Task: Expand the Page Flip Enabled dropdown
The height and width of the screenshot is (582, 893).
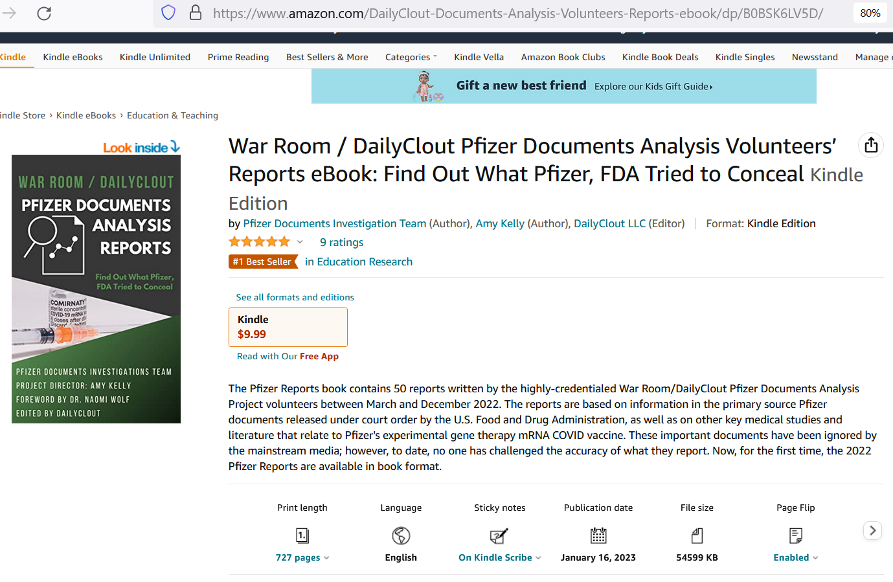Action: pos(795,557)
